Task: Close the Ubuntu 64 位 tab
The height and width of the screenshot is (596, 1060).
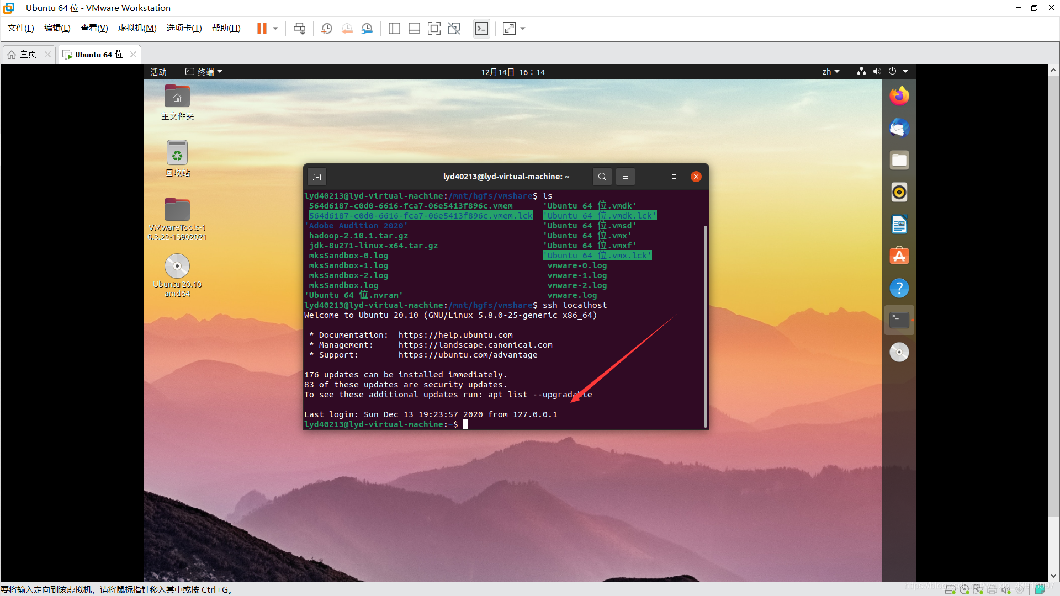Action: [133, 54]
